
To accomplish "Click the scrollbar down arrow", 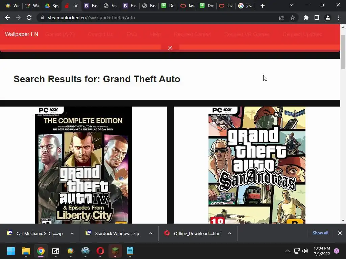I will pos(343,220).
